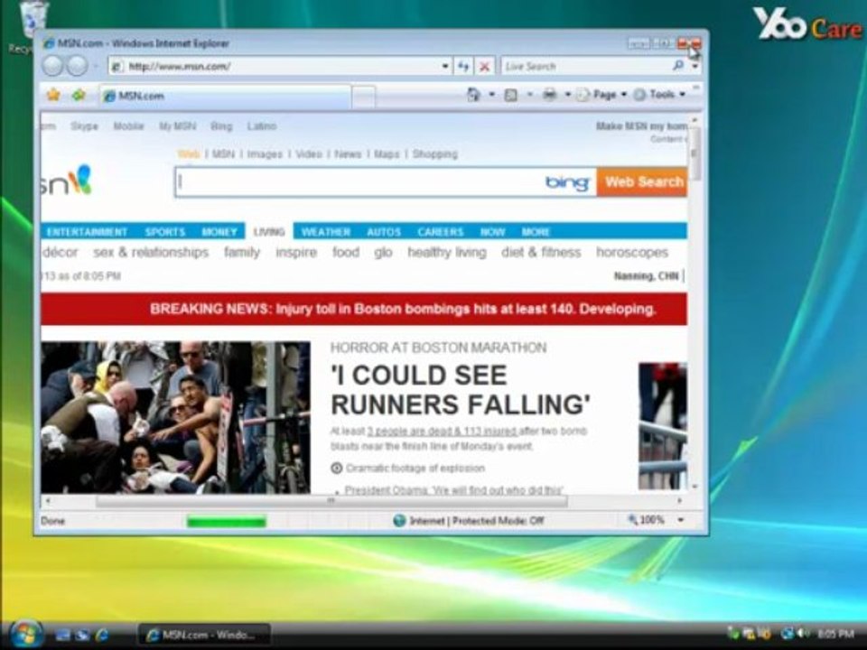
Task: Launch Internet Explorer from quick launch
Action: coord(102,635)
